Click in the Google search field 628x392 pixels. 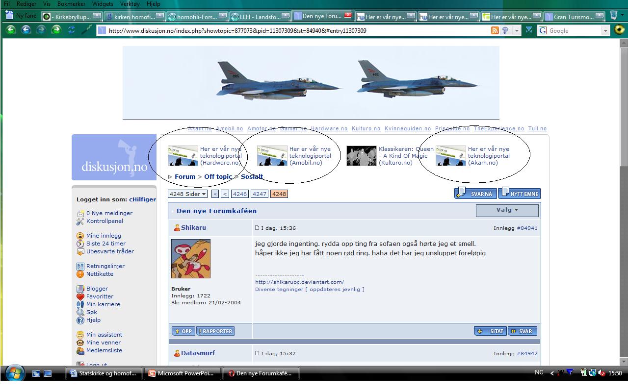(574, 30)
